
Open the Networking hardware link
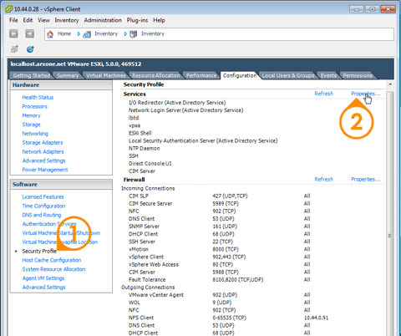(35, 134)
